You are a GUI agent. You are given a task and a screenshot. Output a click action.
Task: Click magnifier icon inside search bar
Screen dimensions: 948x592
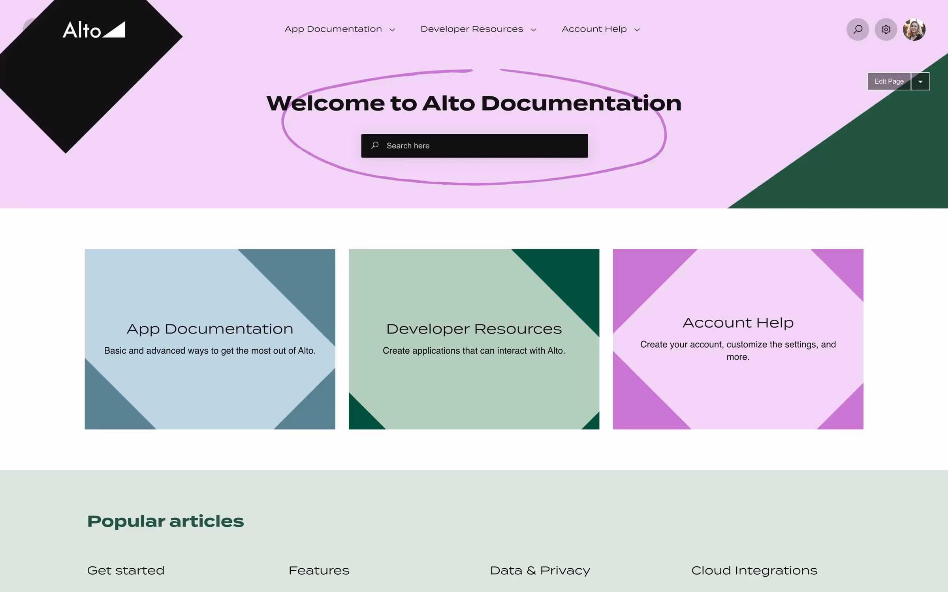[375, 146]
